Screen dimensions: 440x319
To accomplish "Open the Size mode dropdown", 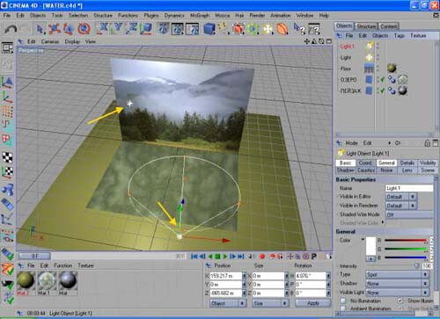I will (x=270, y=303).
